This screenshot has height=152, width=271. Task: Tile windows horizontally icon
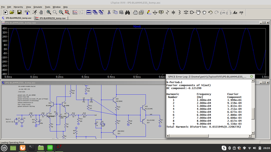tap(89, 12)
